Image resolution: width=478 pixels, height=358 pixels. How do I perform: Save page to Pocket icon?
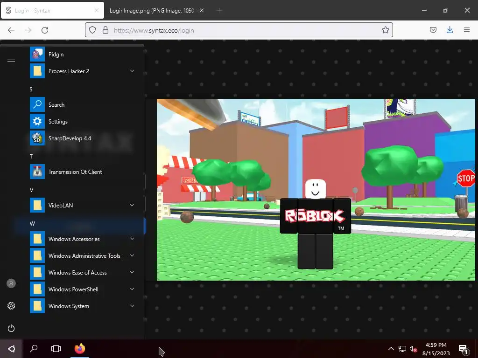coord(433,30)
